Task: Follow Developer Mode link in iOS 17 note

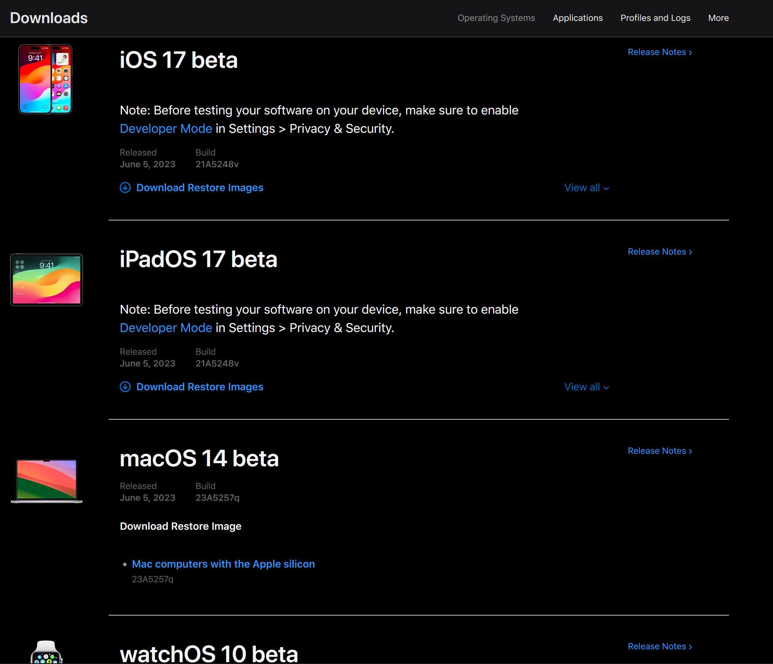Action: coord(166,129)
